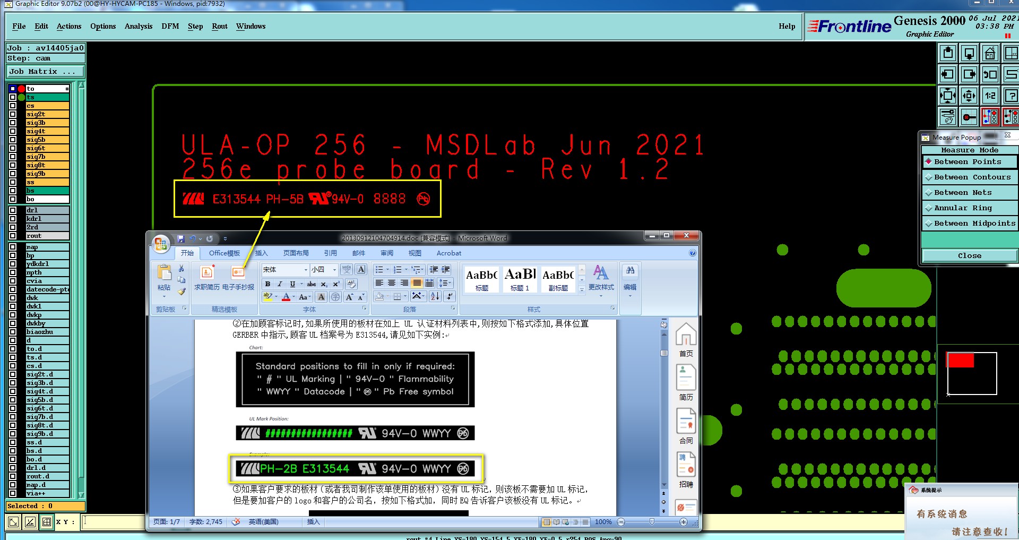The image size is (1019, 540).
Task: Select the Between Points measure mode
Action: pos(970,161)
